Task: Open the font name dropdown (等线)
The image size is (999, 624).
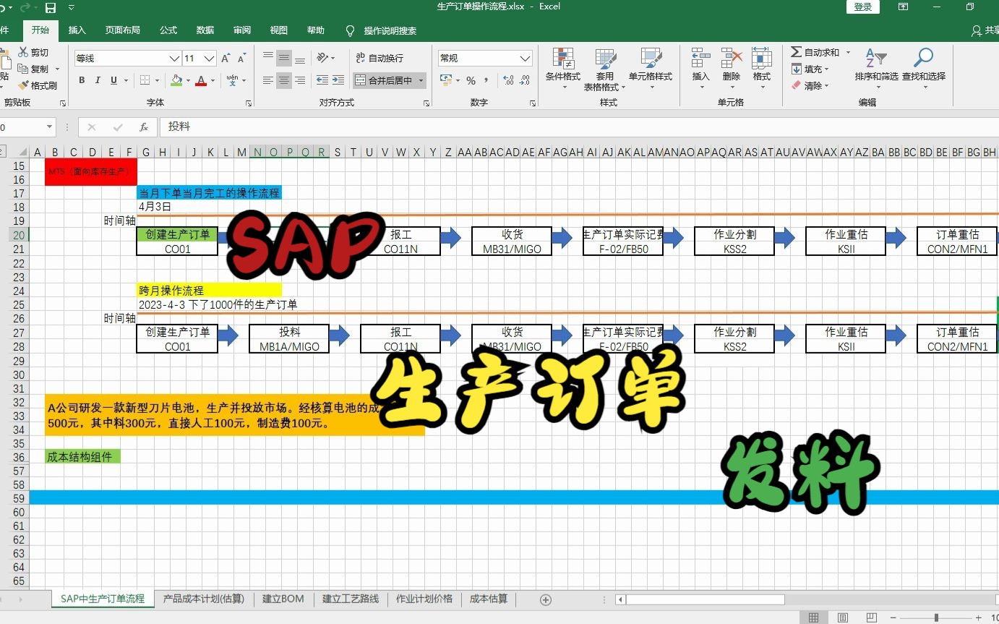Action: point(174,59)
